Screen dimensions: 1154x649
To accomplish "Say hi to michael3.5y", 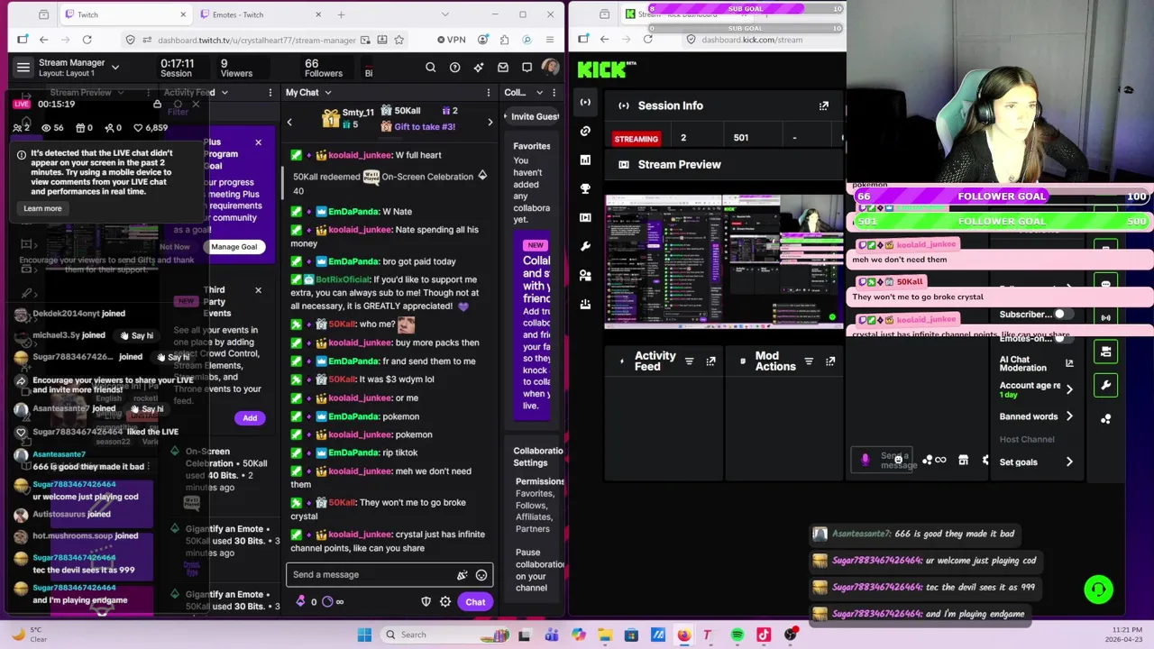I will point(137,335).
